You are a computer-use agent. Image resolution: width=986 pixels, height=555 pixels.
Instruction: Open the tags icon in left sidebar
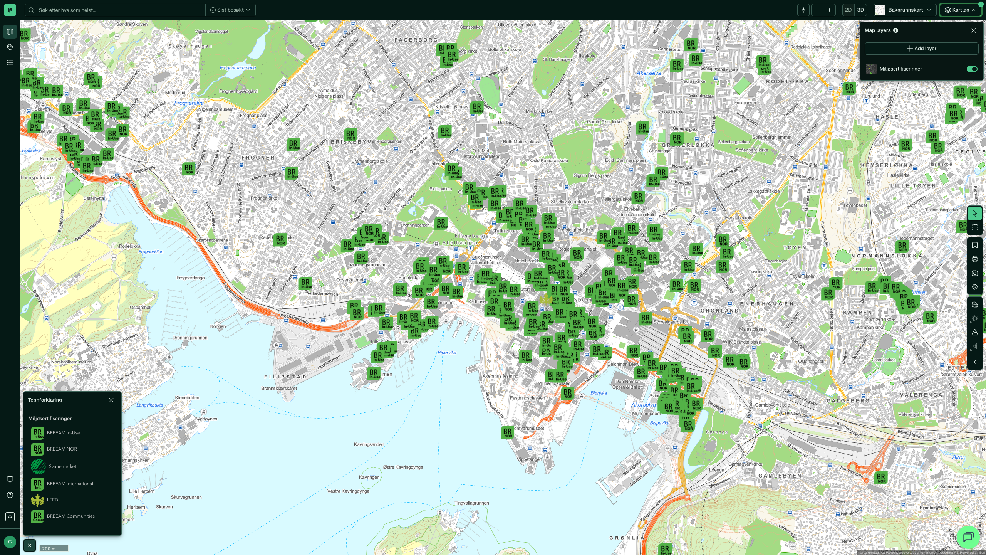[x=10, y=47]
